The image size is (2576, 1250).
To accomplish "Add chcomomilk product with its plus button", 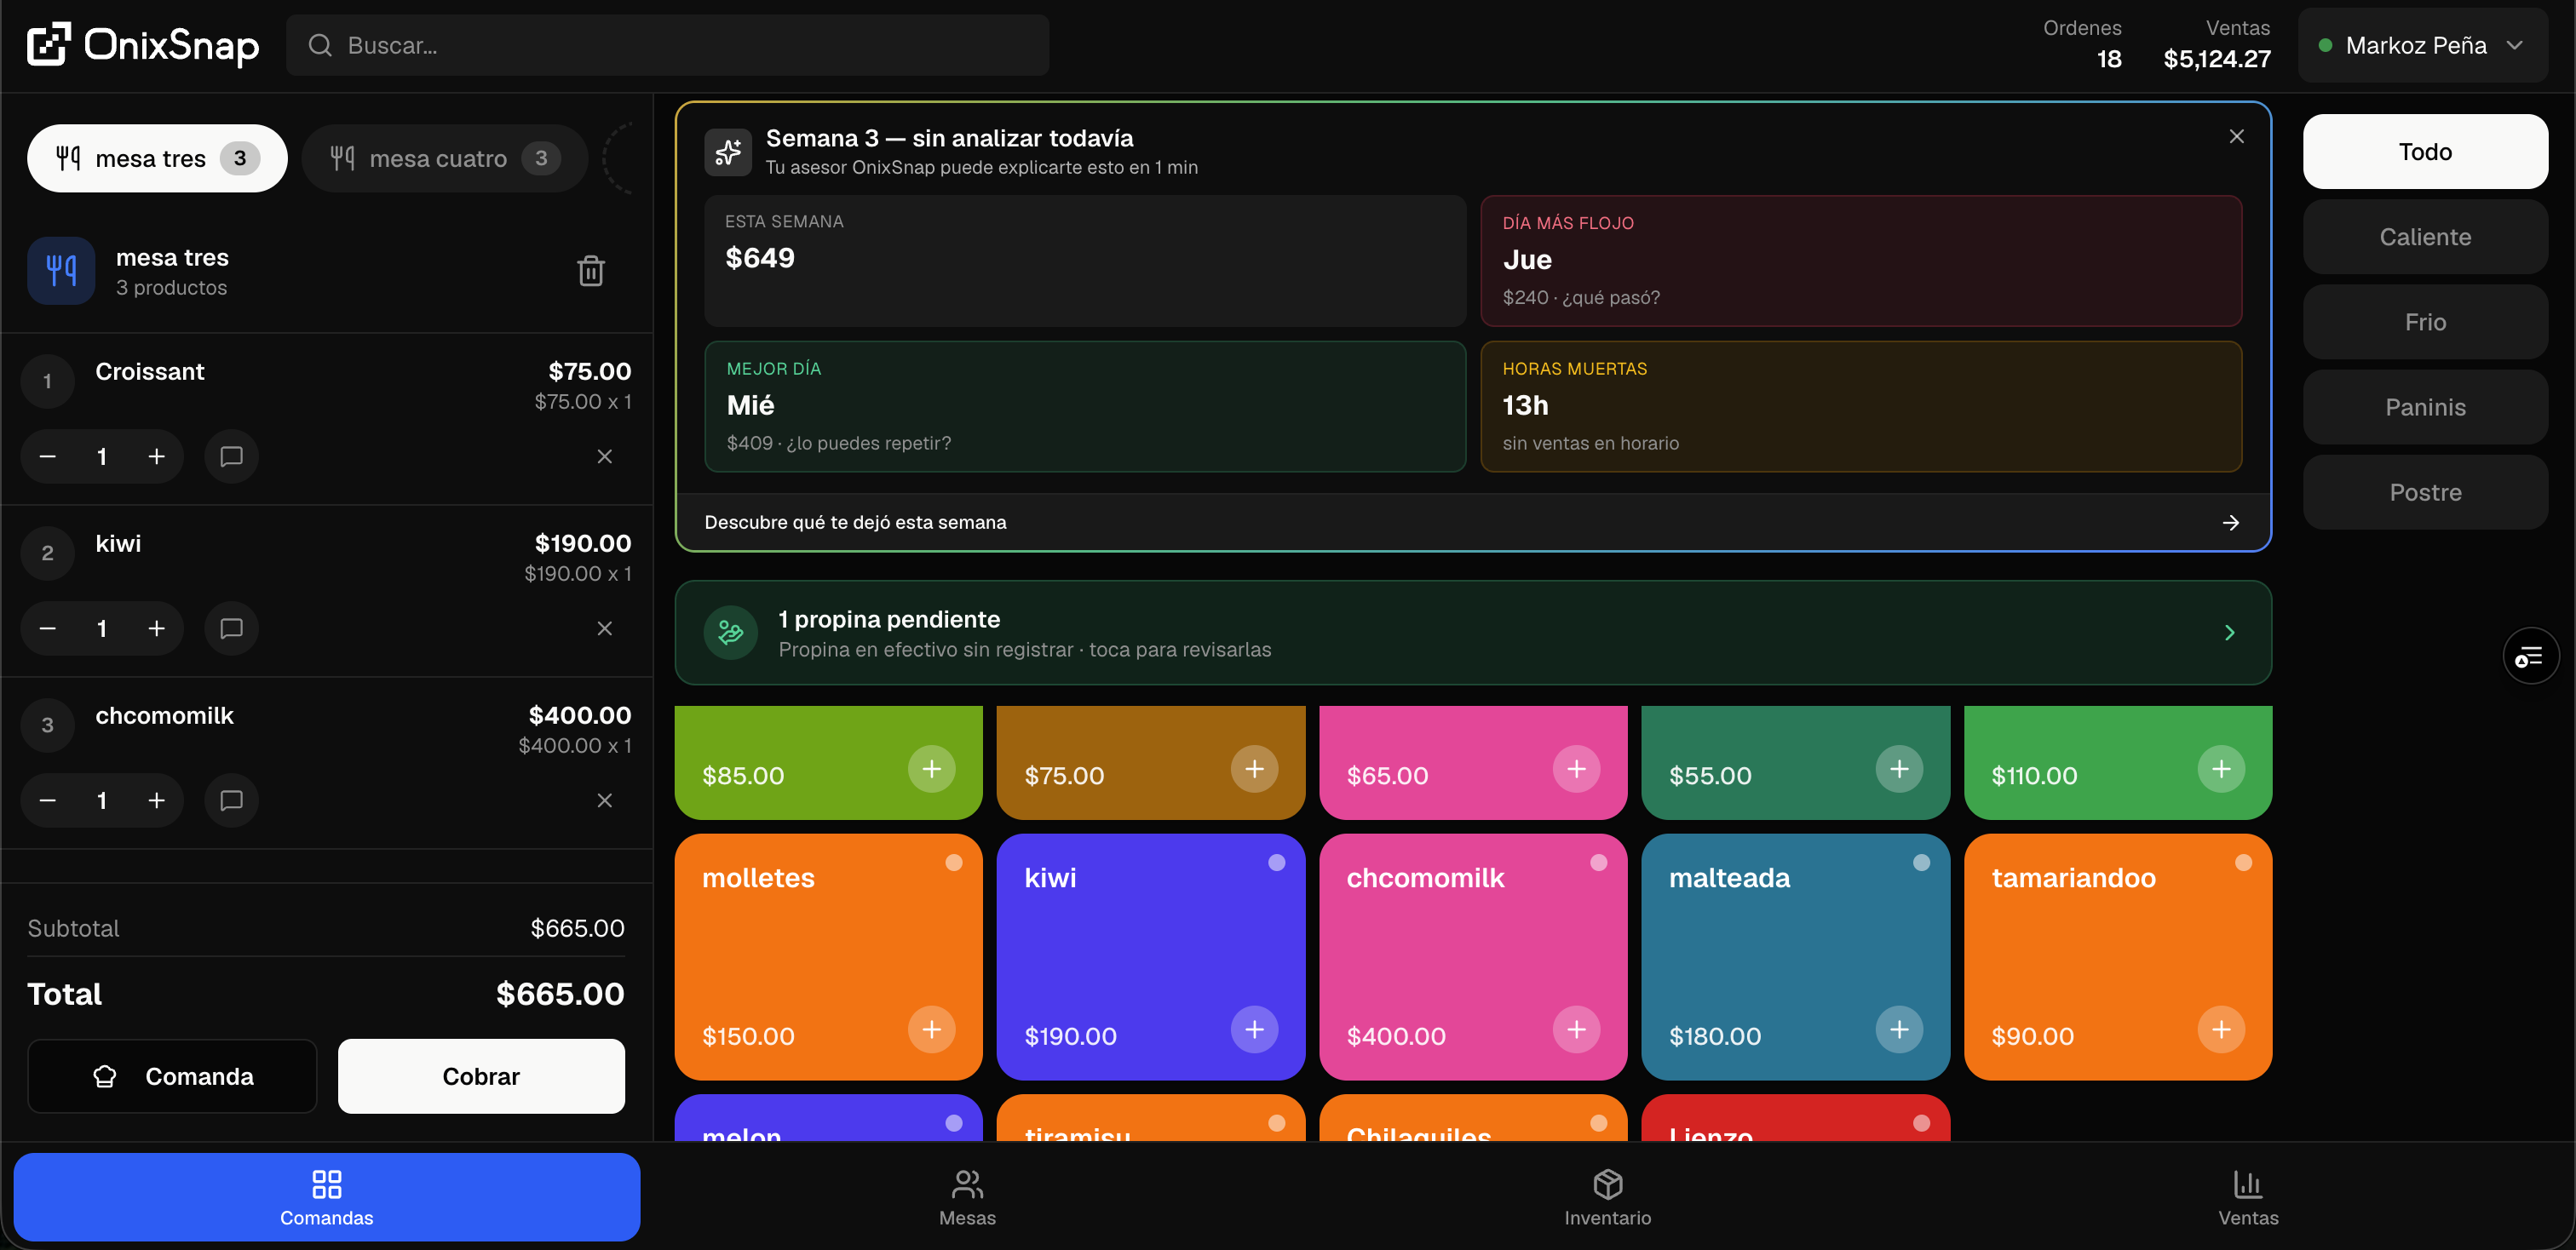I will (1576, 1029).
